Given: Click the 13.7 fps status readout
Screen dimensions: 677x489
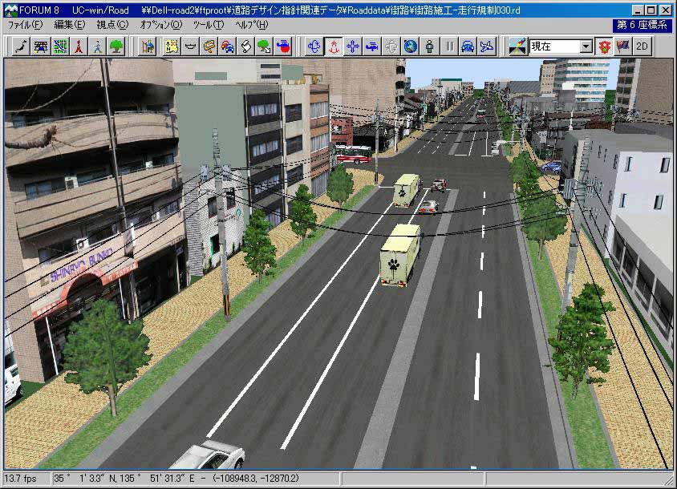Looking at the screenshot, I should point(20,479).
